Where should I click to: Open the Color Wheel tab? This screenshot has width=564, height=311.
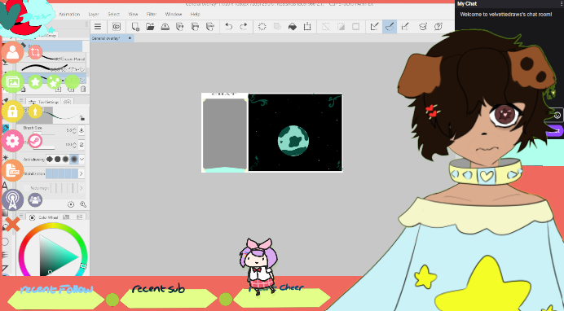[44, 217]
